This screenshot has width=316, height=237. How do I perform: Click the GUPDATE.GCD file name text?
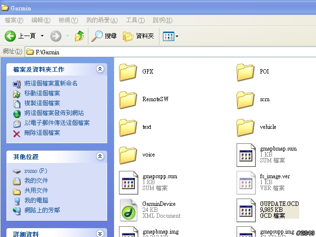coord(279,204)
